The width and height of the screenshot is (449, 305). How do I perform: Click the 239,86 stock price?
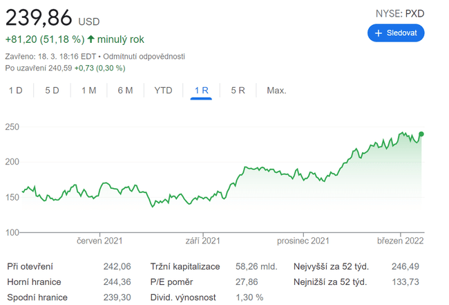[x=38, y=19]
